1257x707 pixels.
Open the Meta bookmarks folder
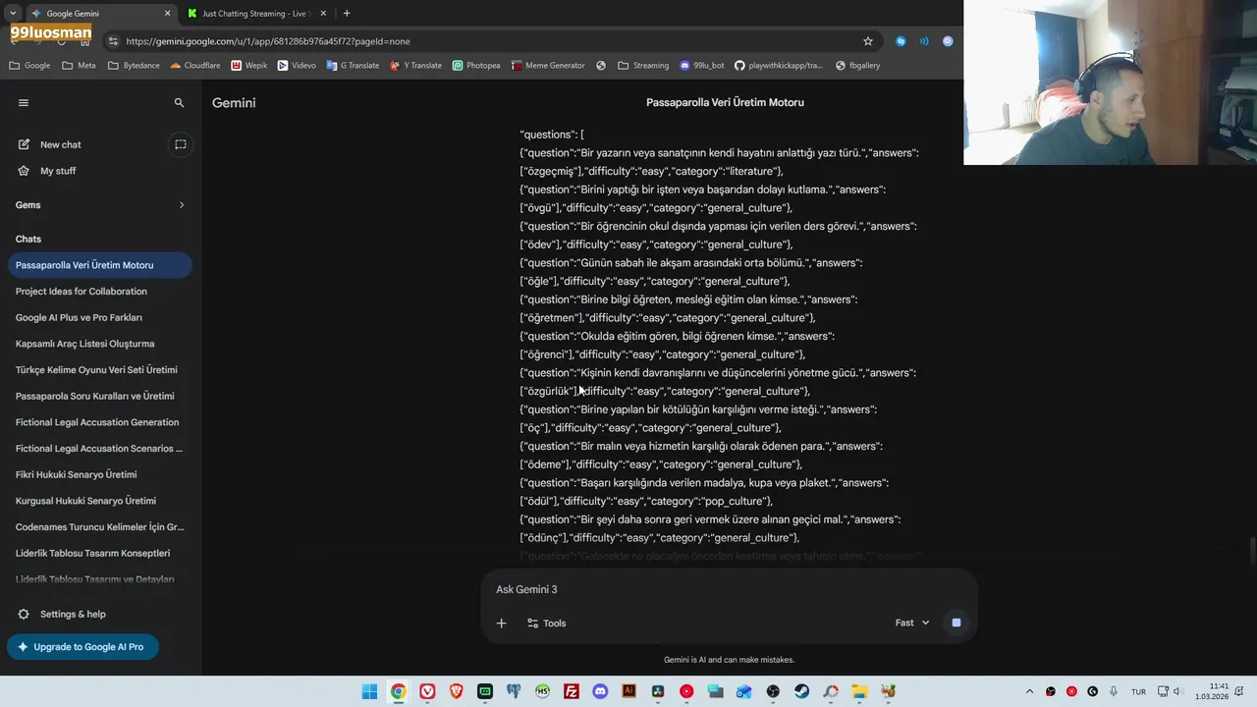79,66
